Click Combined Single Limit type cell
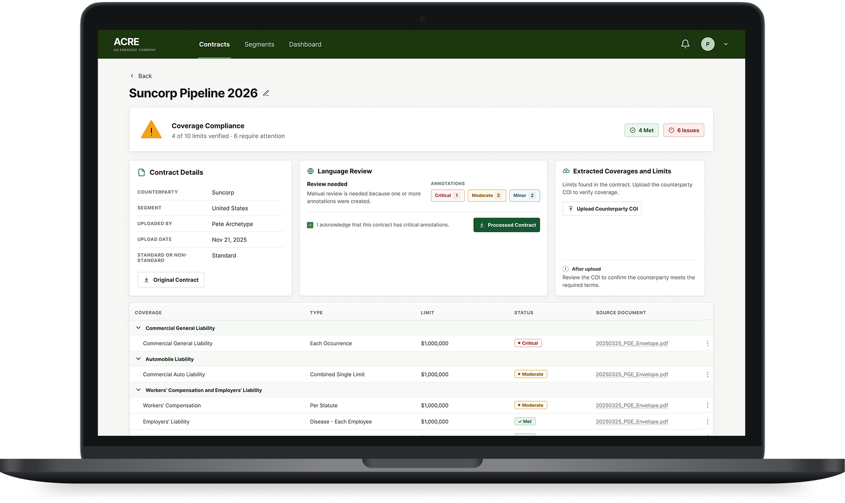The height and width of the screenshot is (503, 845). (x=337, y=374)
